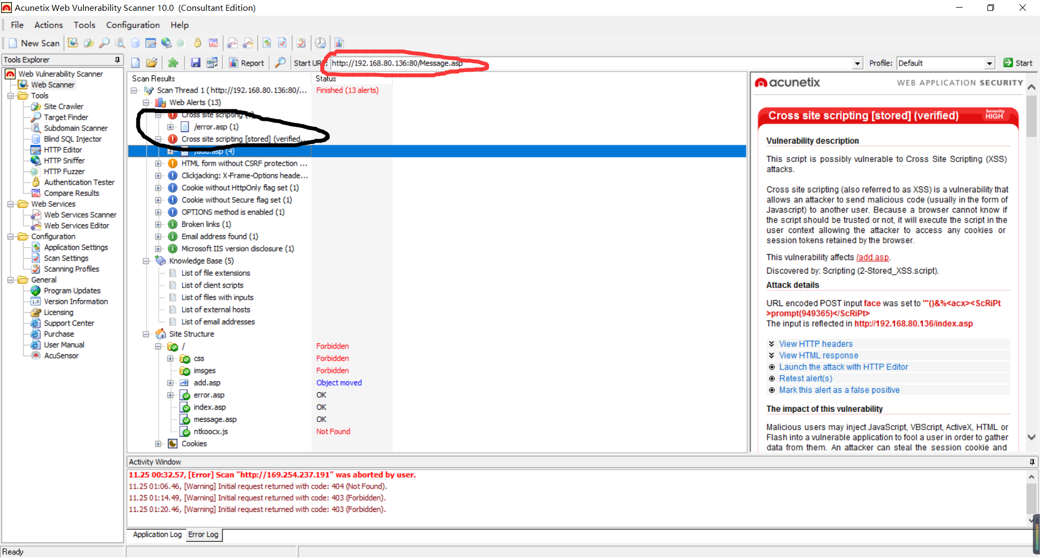Click the green puzzle piece icon
1040x558 pixels.
pyautogui.click(x=173, y=63)
